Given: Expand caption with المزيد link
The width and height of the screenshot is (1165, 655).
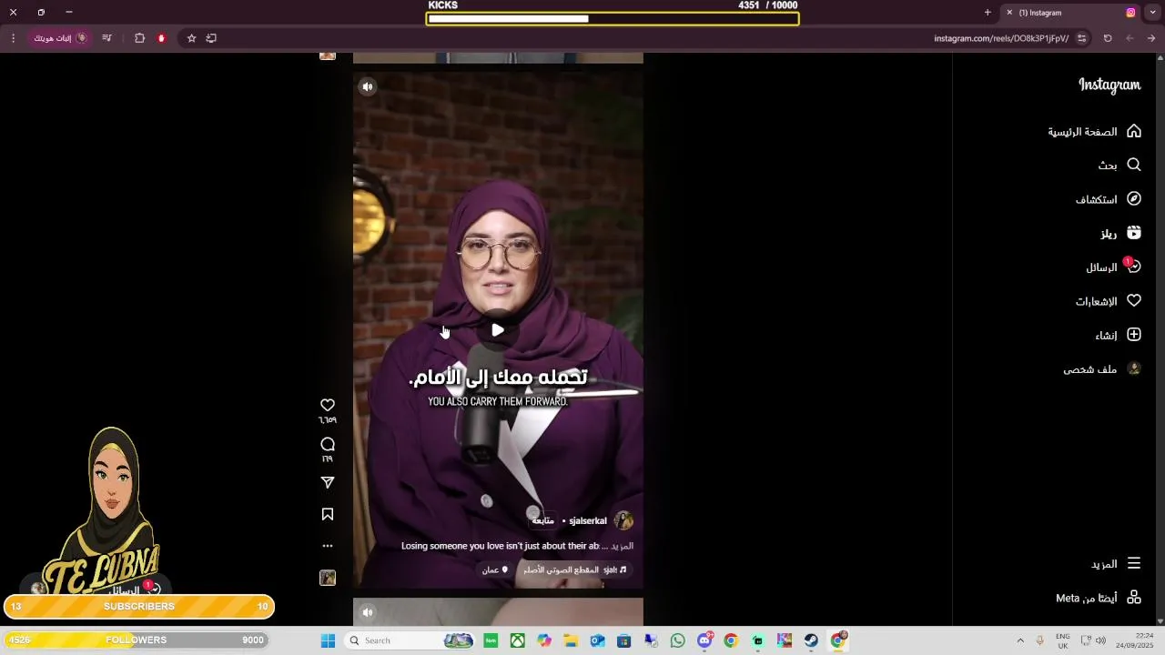Looking at the screenshot, I should [x=623, y=546].
